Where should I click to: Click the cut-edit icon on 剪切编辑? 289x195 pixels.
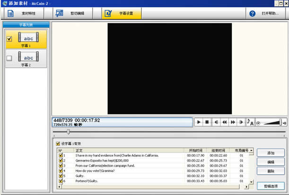click(x=59, y=13)
